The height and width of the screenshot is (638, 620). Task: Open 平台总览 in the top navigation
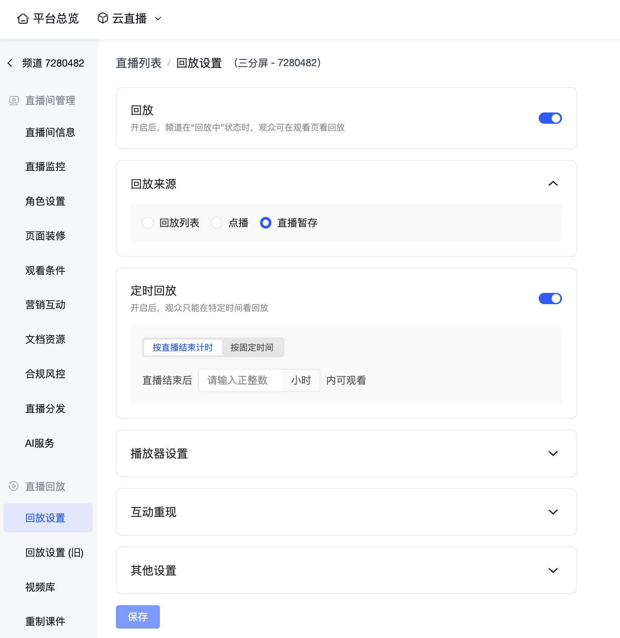pos(56,18)
